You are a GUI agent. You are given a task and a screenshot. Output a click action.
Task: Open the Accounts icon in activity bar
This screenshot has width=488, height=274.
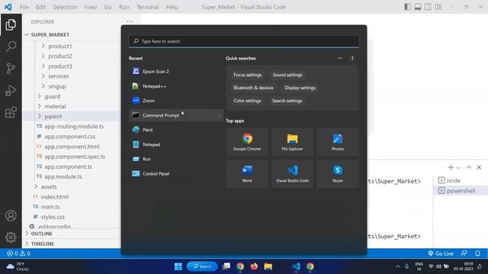11,215
